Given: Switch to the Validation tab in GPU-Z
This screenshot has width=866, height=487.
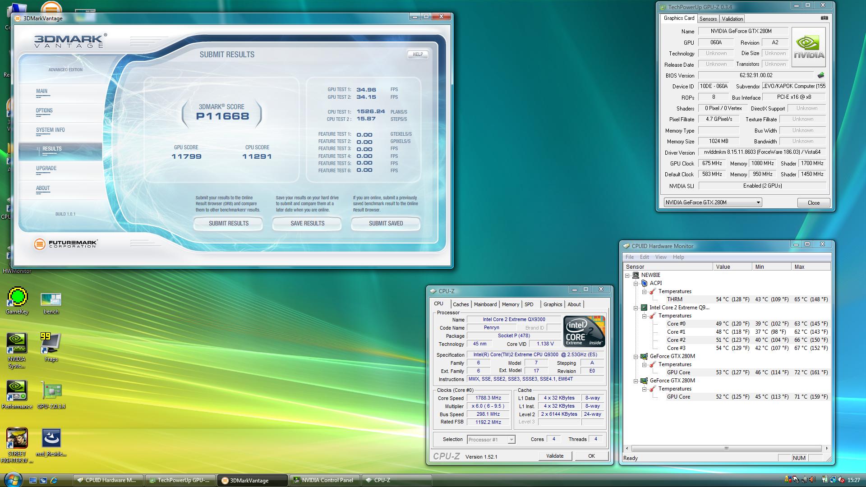Looking at the screenshot, I should coord(732,19).
